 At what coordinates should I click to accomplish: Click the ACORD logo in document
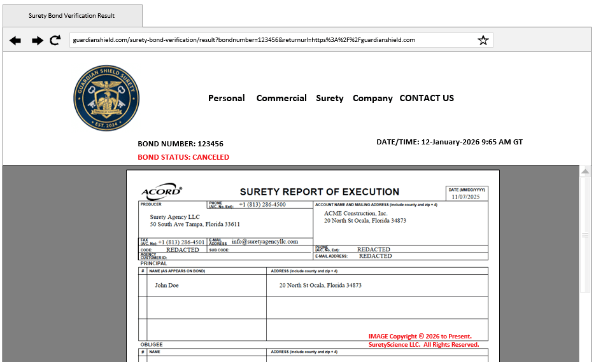click(161, 192)
